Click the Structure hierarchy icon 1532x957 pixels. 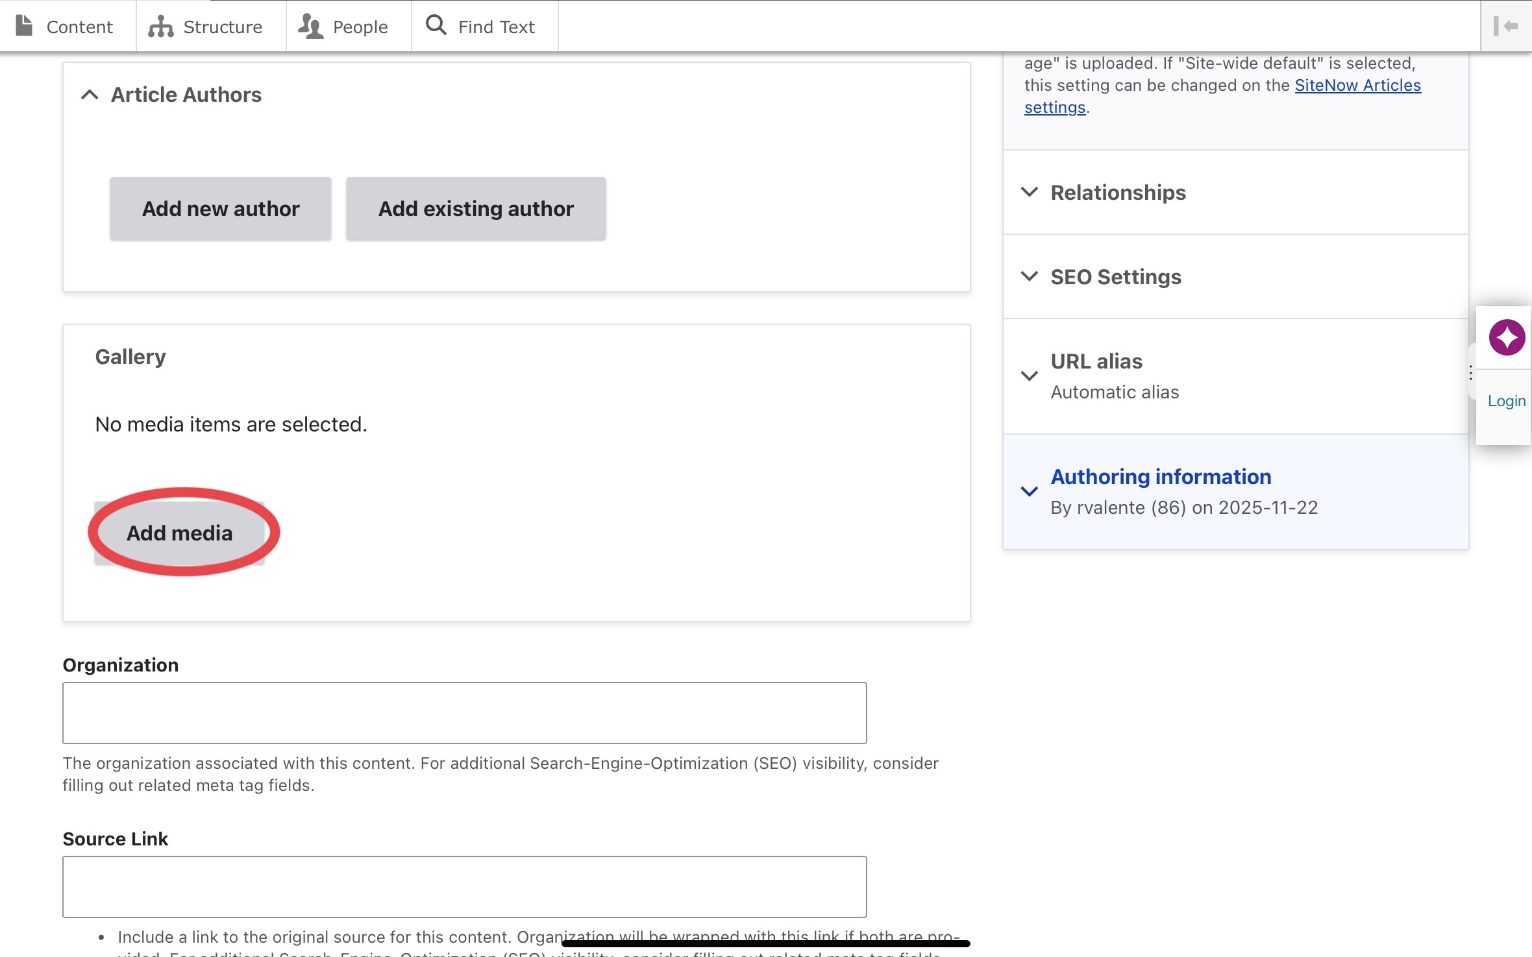click(160, 27)
